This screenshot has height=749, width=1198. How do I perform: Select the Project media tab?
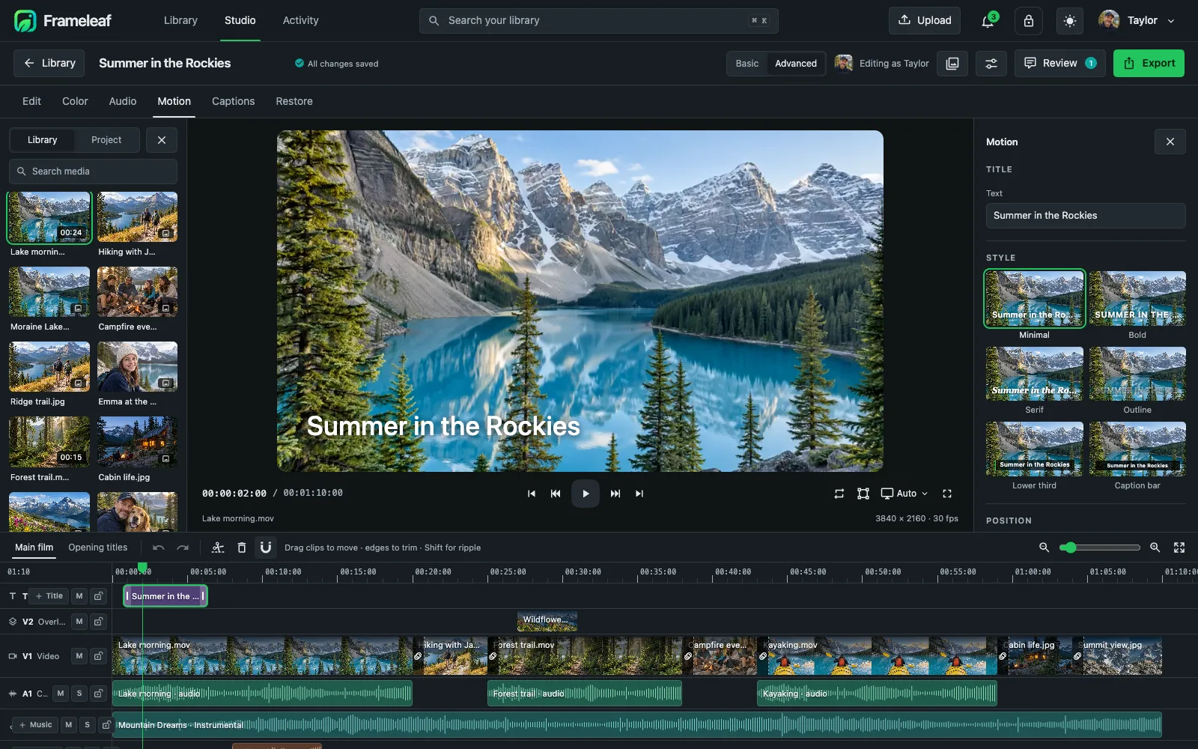point(106,140)
